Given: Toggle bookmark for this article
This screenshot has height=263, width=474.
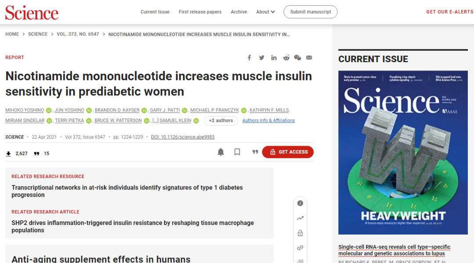Looking at the screenshot, I should 237,152.
